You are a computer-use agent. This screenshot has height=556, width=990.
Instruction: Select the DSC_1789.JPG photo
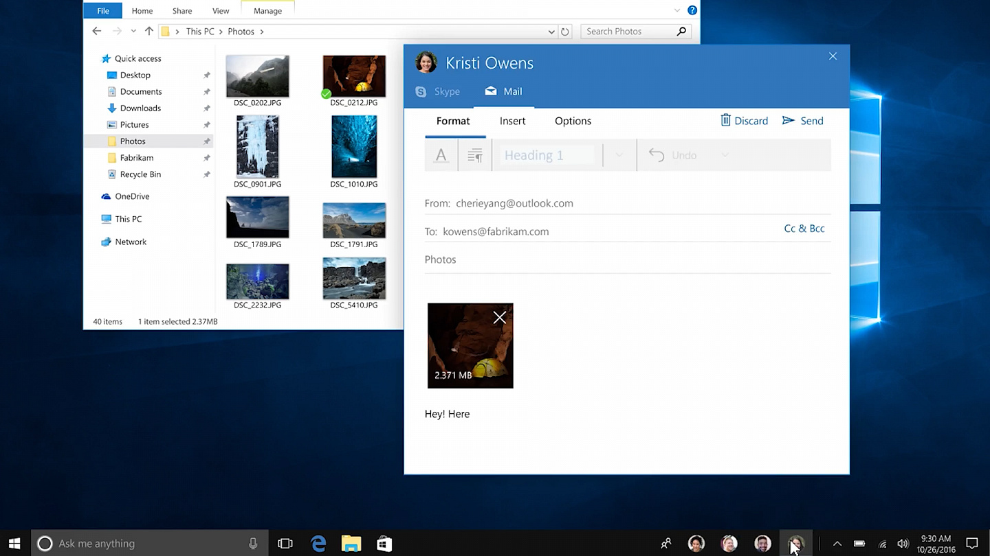[x=257, y=218]
